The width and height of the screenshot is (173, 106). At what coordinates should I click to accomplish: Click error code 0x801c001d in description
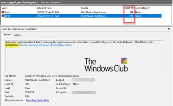tap(12, 45)
